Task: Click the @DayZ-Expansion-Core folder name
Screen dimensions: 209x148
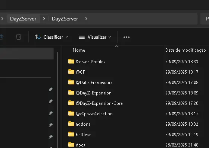Action: tap(99, 103)
